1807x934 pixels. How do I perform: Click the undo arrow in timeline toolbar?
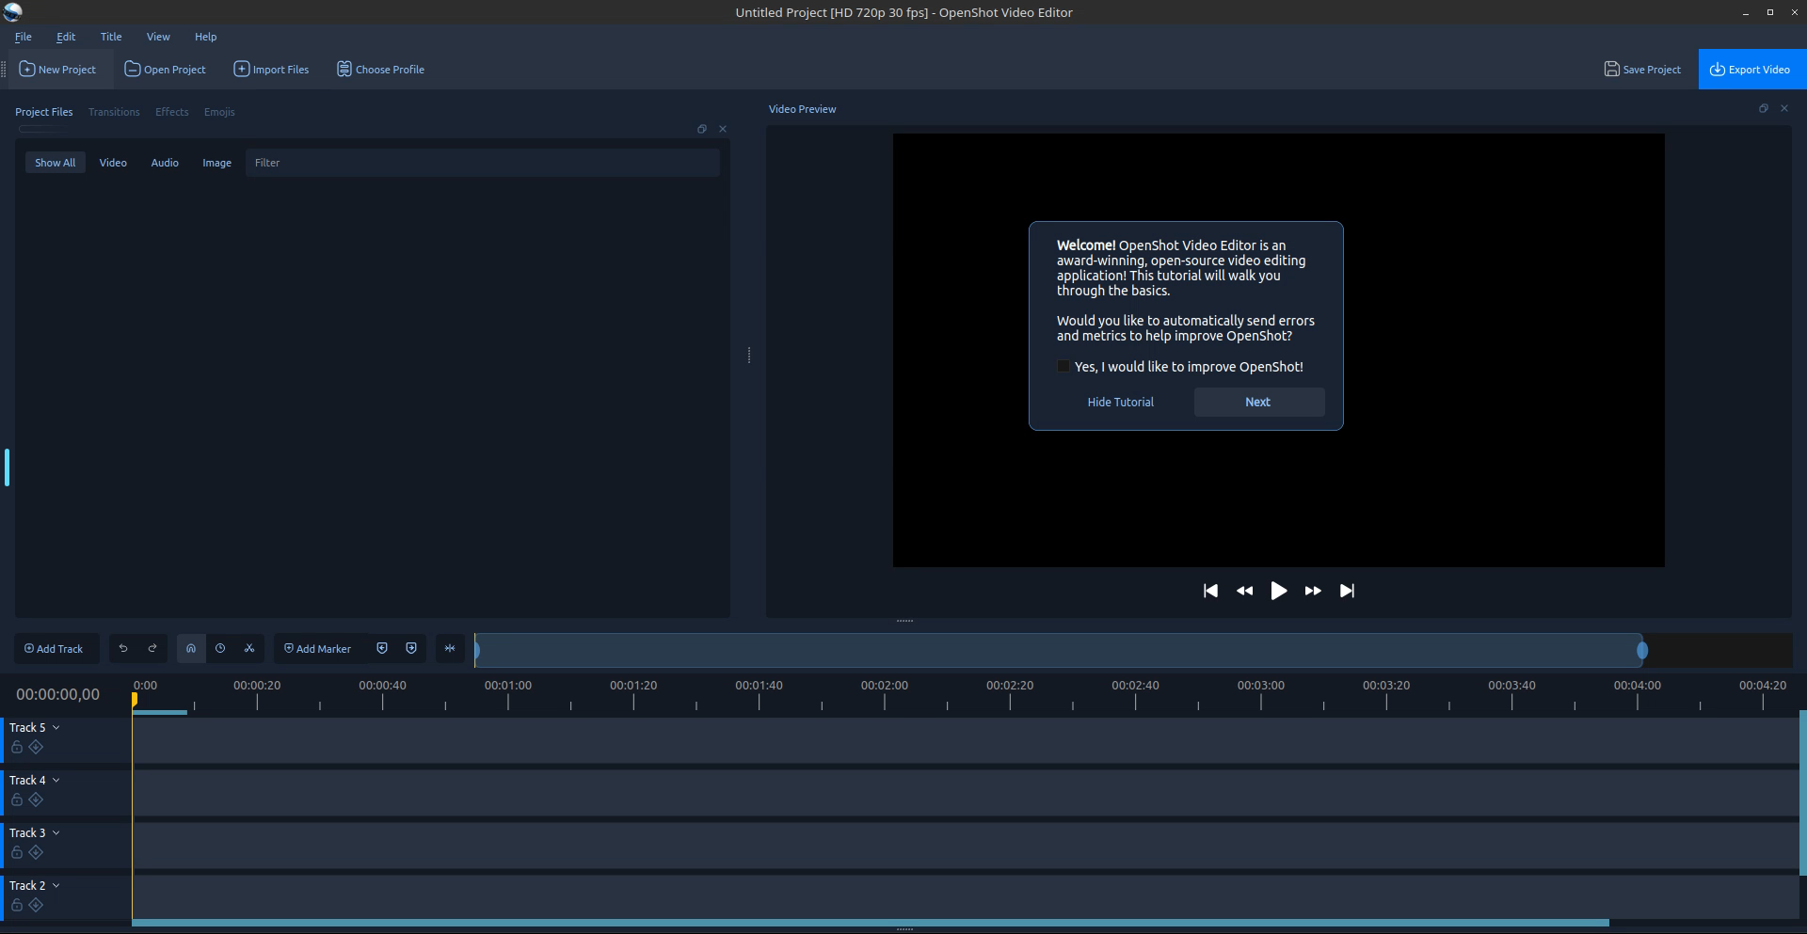click(123, 648)
